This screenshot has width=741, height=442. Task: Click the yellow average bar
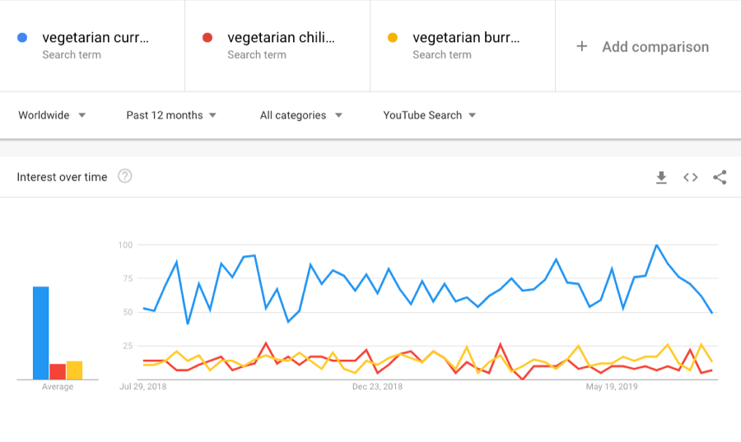point(74,370)
